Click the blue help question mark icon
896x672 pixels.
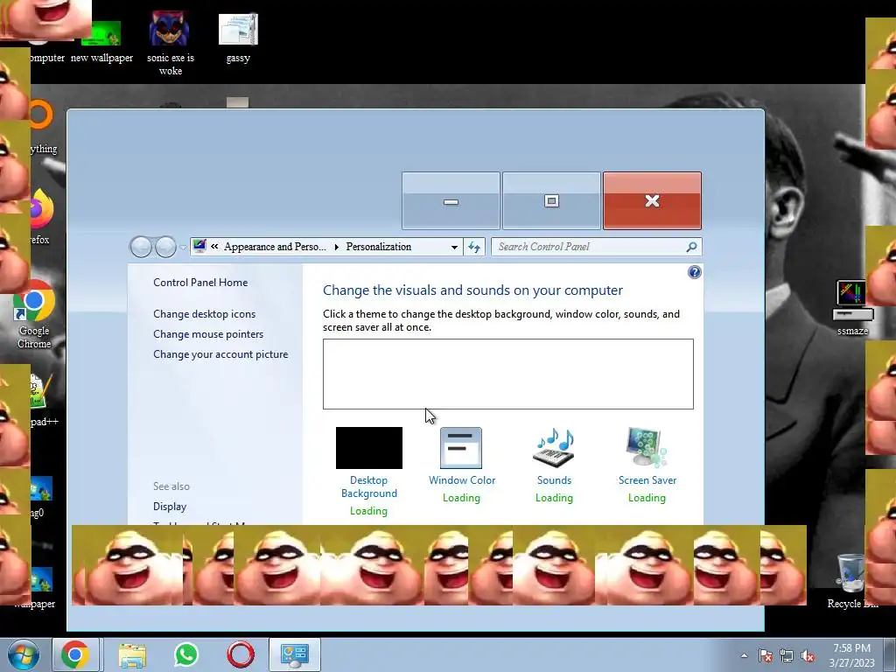pyautogui.click(x=694, y=272)
